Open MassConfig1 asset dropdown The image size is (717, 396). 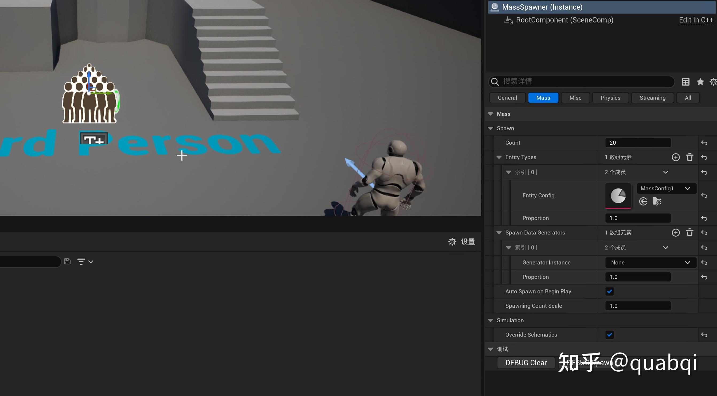666,189
